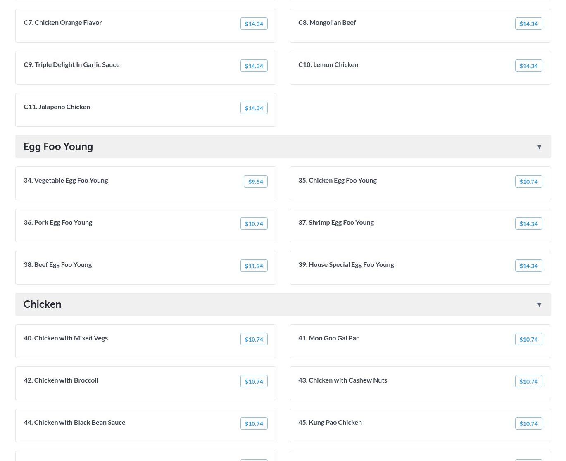Click the price for Chicken with Black Bean Sauce
The image size is (566, 461).
(254, 423)
